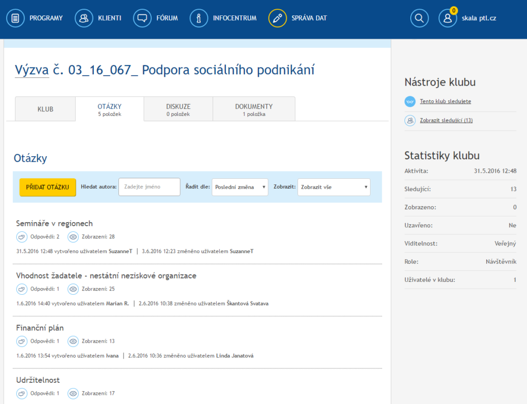Screen dimensions: 527x404
Task: Open the Zobrazit vše dropdown
Action: tap(333, 187)
